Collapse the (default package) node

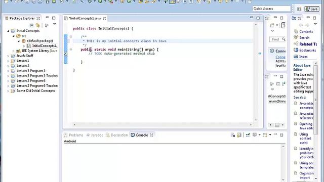pos(19,41)
